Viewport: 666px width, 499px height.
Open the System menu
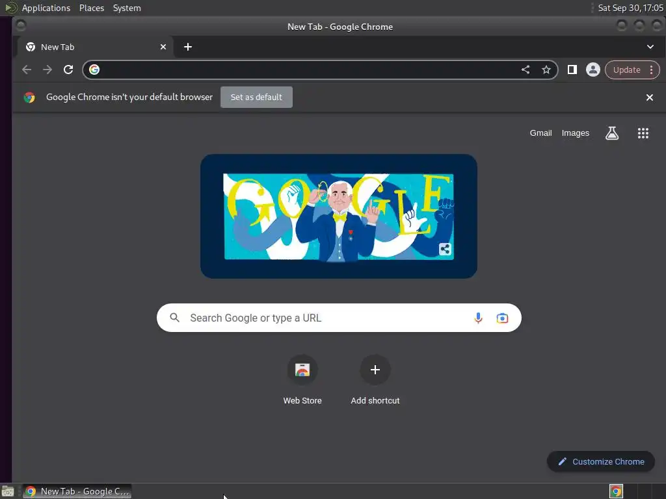(127, 8)
